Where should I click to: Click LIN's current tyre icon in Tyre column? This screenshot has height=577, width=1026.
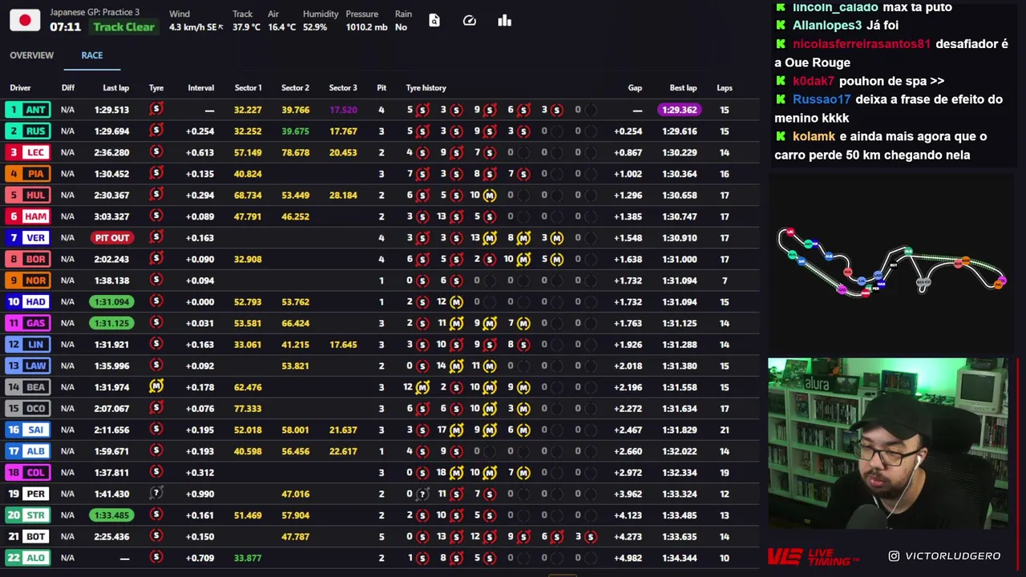point(156,344)
